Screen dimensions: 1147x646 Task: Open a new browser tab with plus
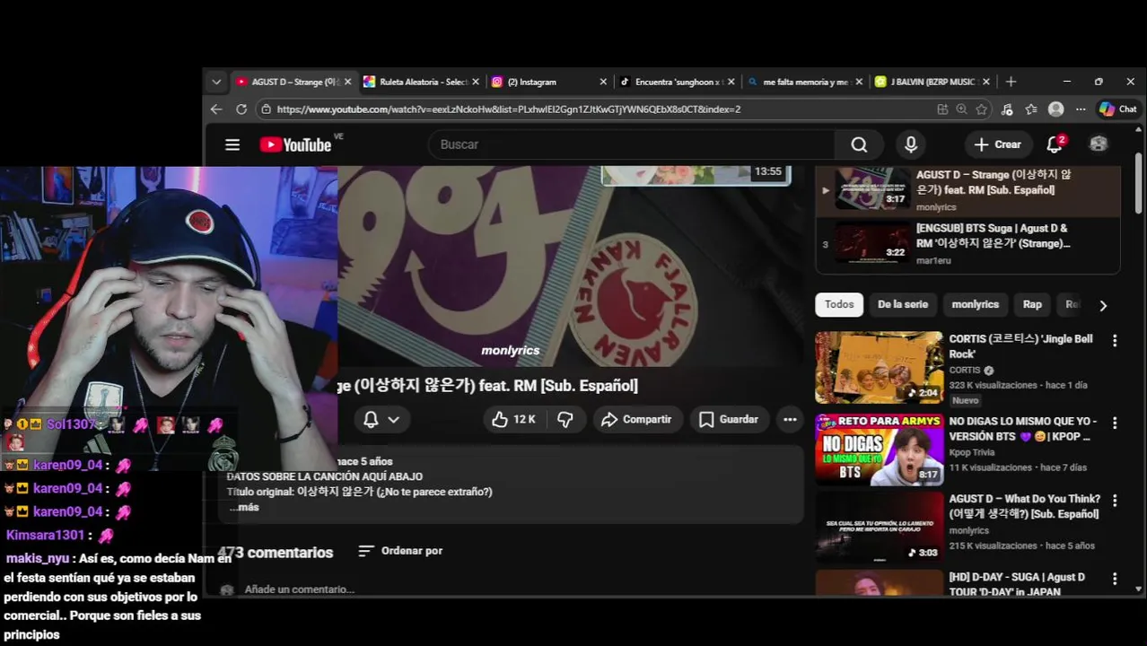pyautogui.click(x=1011, y=82)
